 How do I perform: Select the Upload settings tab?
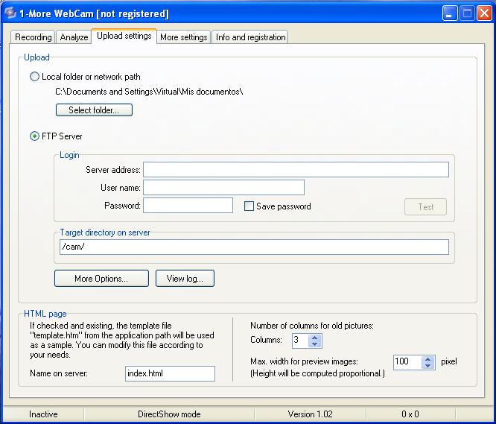point(124,36)
